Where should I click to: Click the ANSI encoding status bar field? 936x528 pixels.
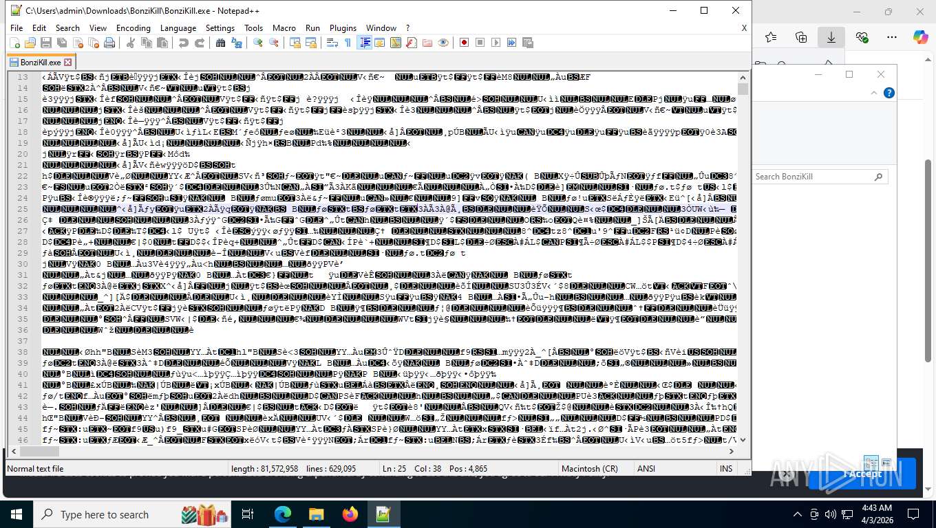[x=646, y=469]
